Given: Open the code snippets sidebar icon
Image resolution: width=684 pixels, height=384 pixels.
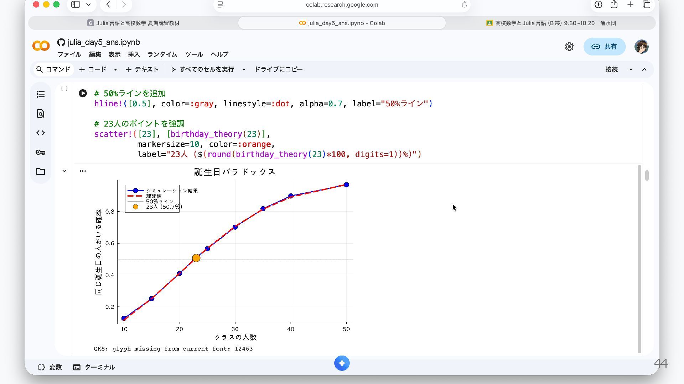Looking at the screenshot, I should pos(41,133).
